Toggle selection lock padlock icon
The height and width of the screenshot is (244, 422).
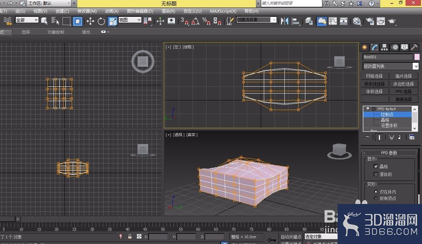(130, 236)
